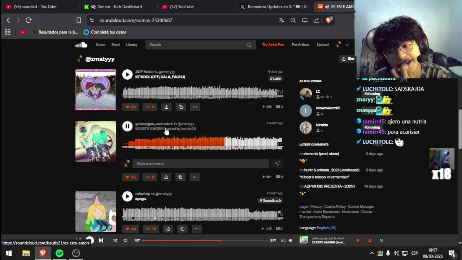Open Spotify from the taskbar
The width and height of the screenshot is (462, 260).
(60, 253)
